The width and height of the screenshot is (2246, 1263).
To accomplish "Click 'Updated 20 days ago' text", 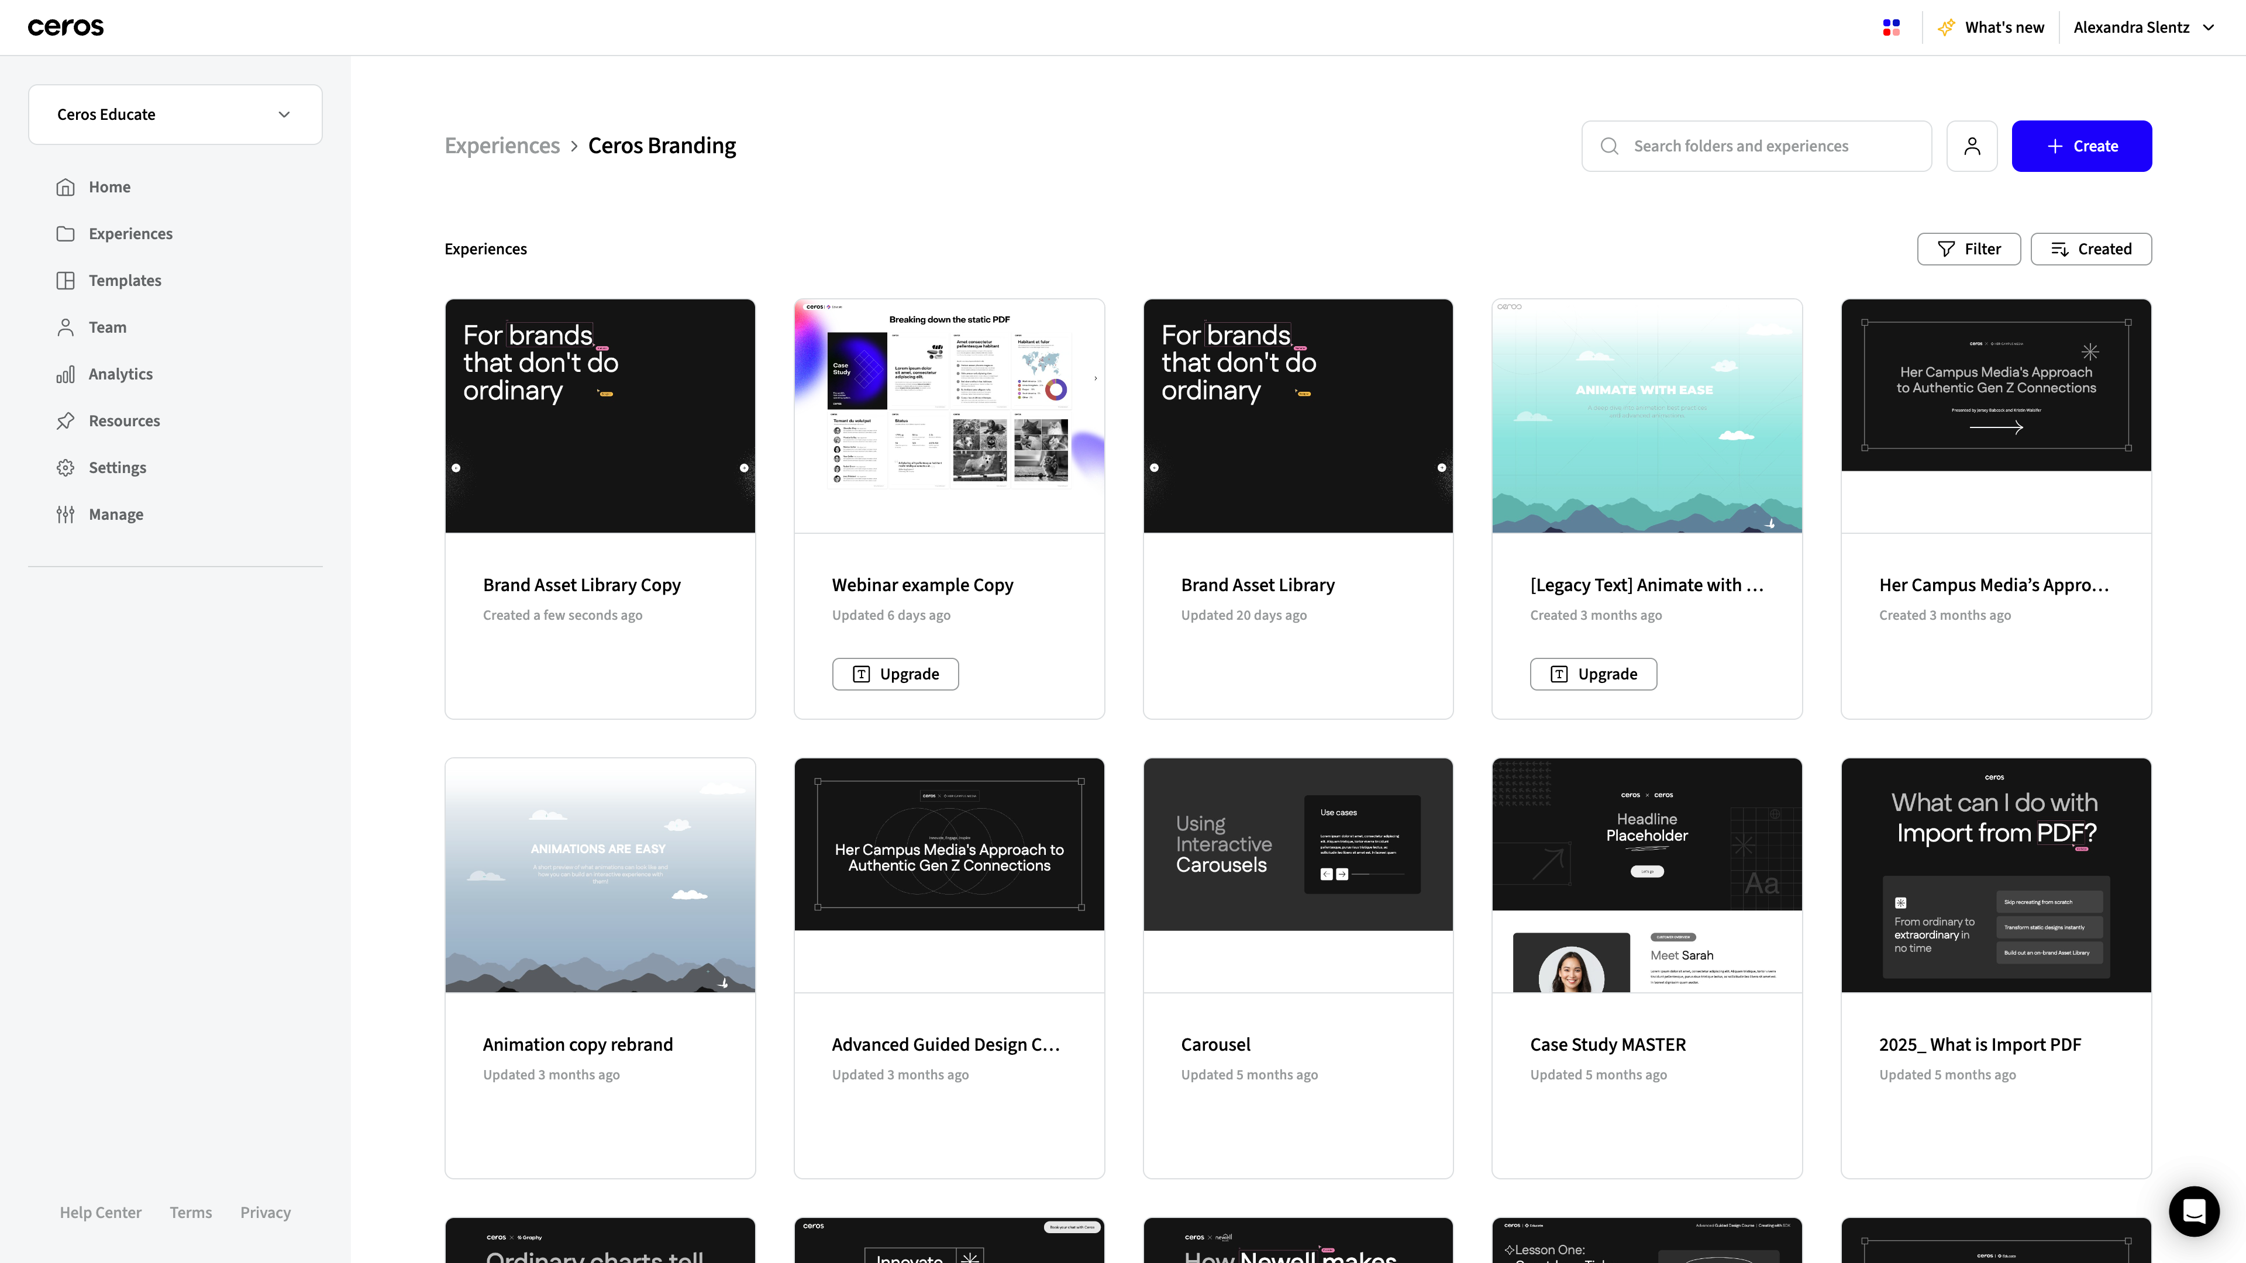I will pyautogui.click(x=1243, y=615).
